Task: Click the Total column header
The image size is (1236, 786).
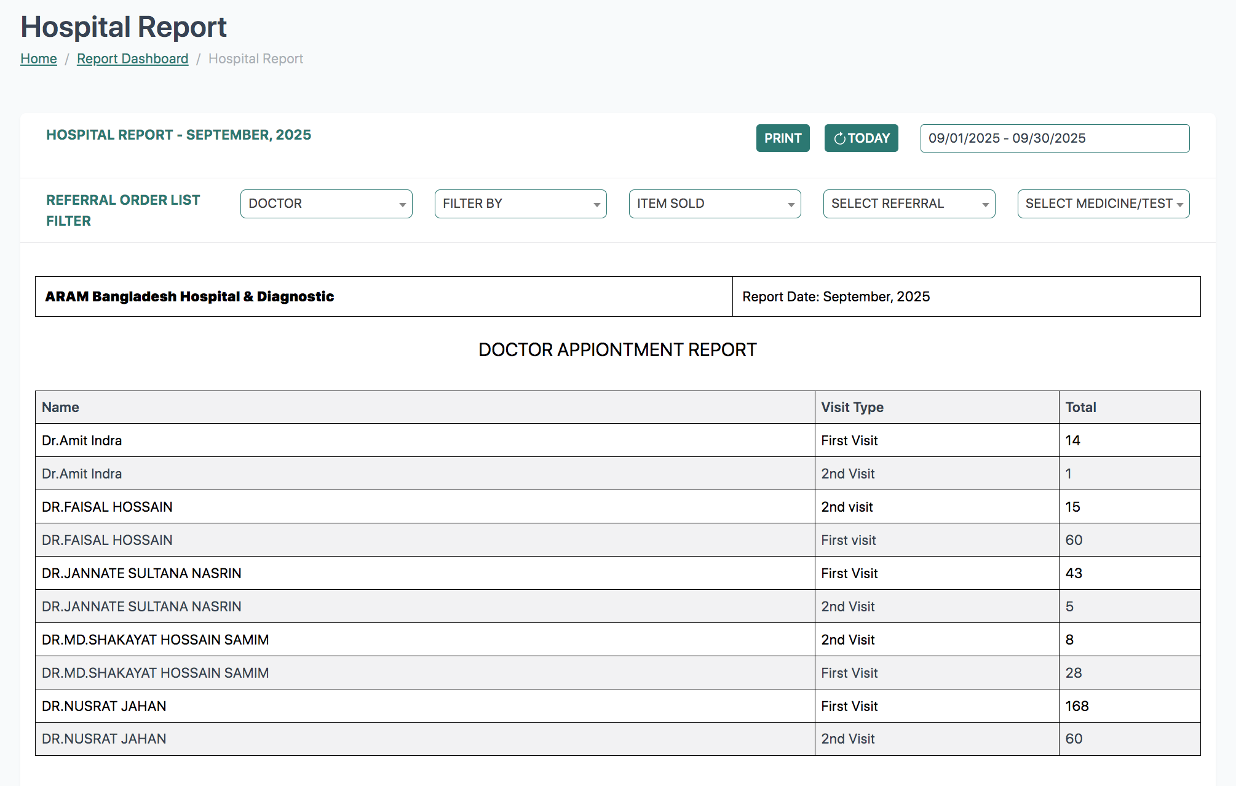Action: pyautogui.click(x=1080, y=407)
